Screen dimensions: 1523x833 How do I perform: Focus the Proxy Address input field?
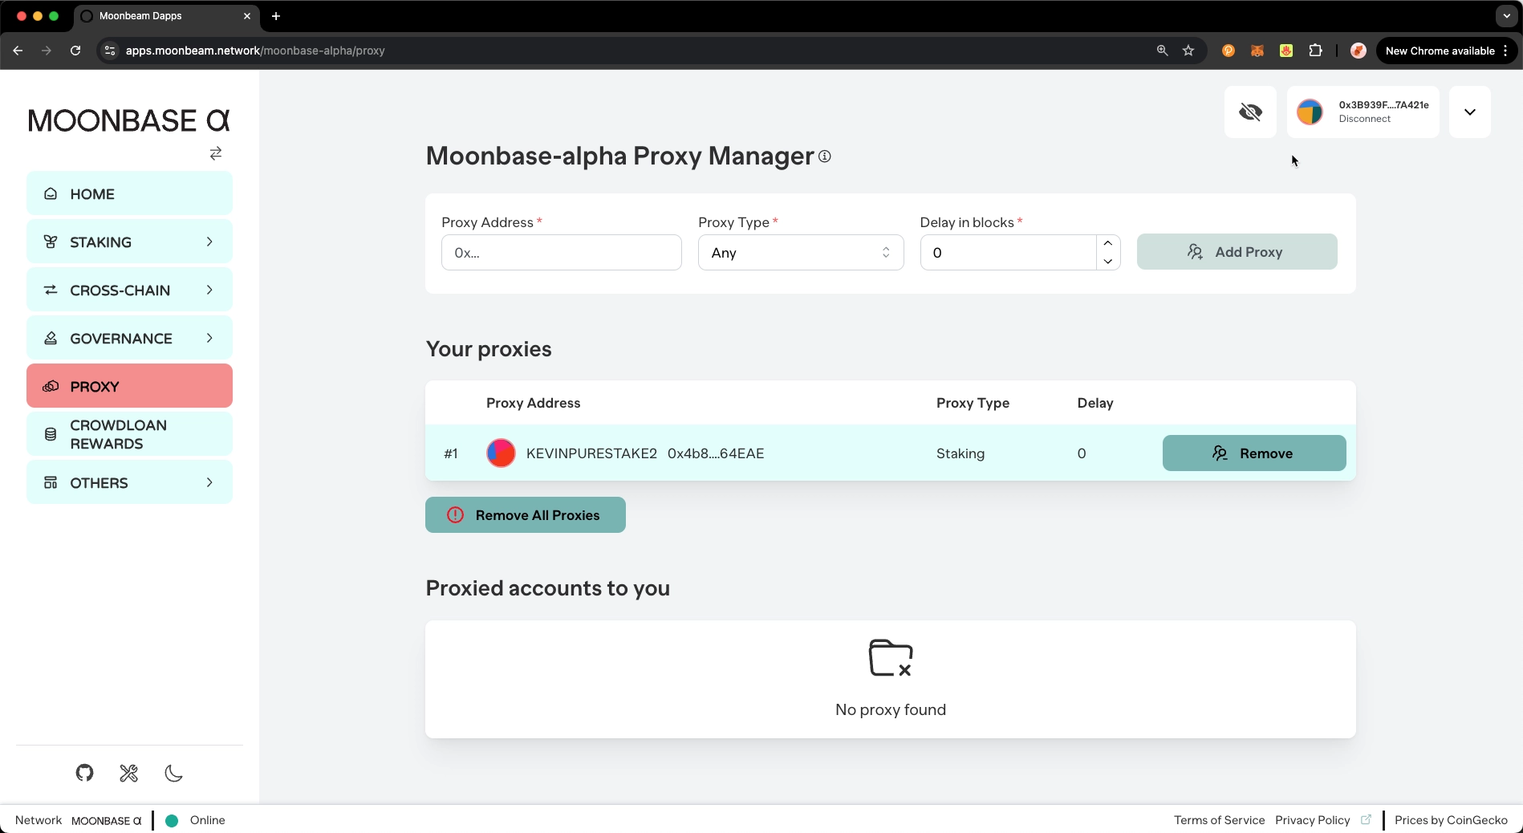click(x=561, y=253)
